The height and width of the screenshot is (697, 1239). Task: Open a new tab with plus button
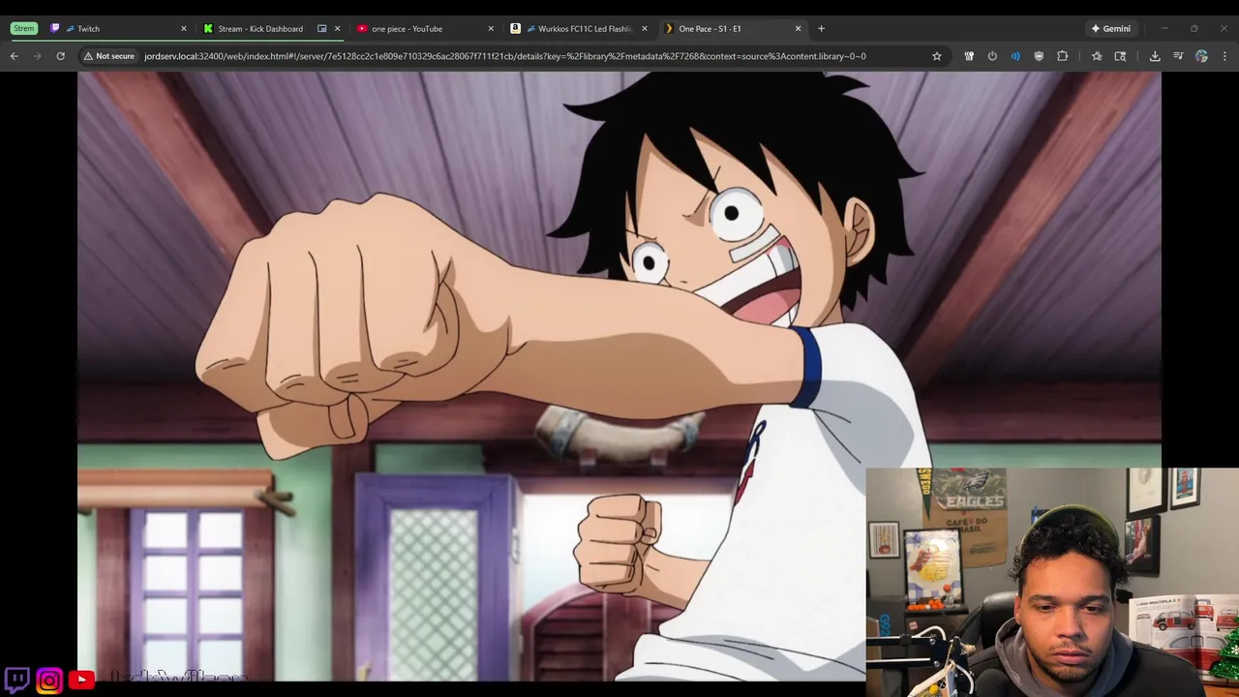tap(821, 28)
